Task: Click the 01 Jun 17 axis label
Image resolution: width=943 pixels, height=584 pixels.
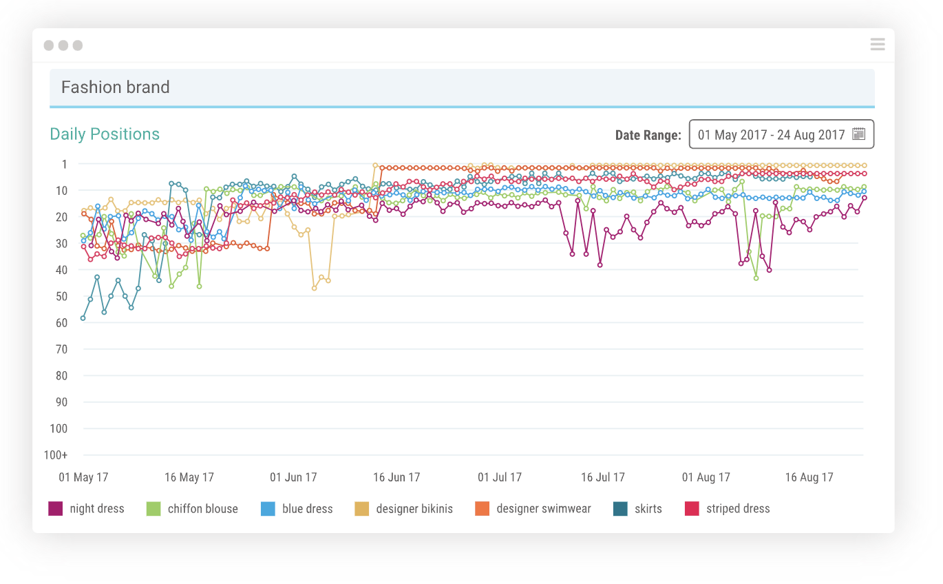Action: point(293,477)
